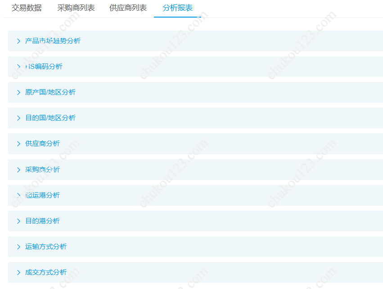
Task: Open the 供应商分析 report title
Action: [42, 144]
